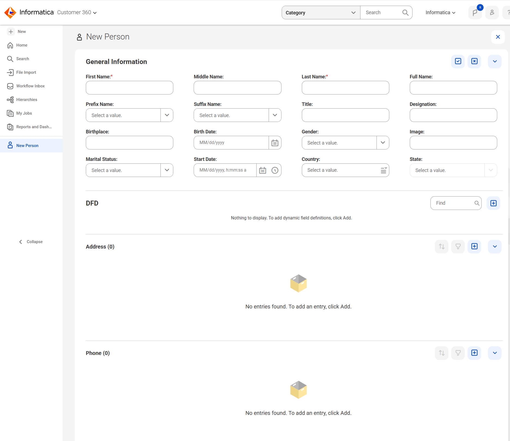Click the Designation field
The image size is (510, 441).
pyautogui.click(x=453, y=115)
